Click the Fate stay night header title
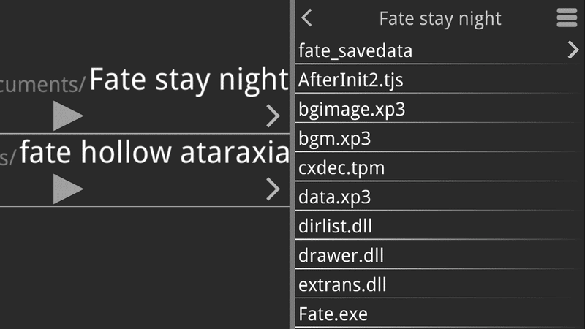Image resolution: width=585 pixels, height=329 pixels. [440, 18]
